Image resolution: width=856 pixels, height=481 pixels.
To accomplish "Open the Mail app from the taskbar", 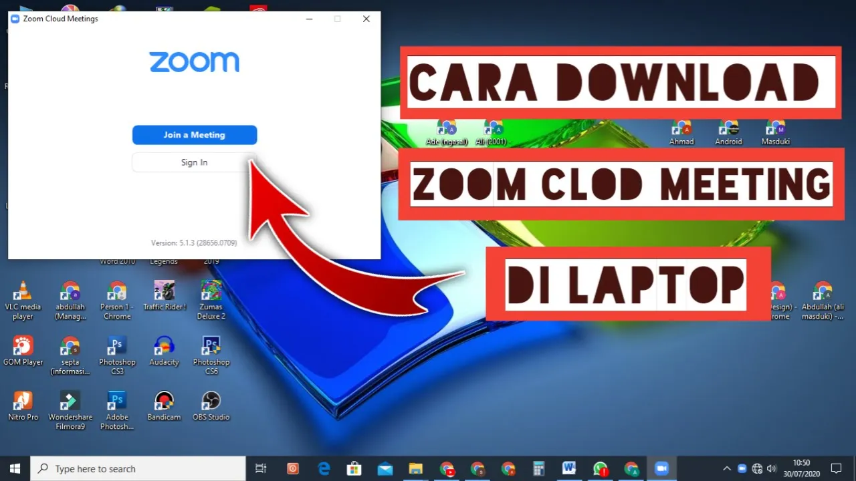I will coord(385,468).
